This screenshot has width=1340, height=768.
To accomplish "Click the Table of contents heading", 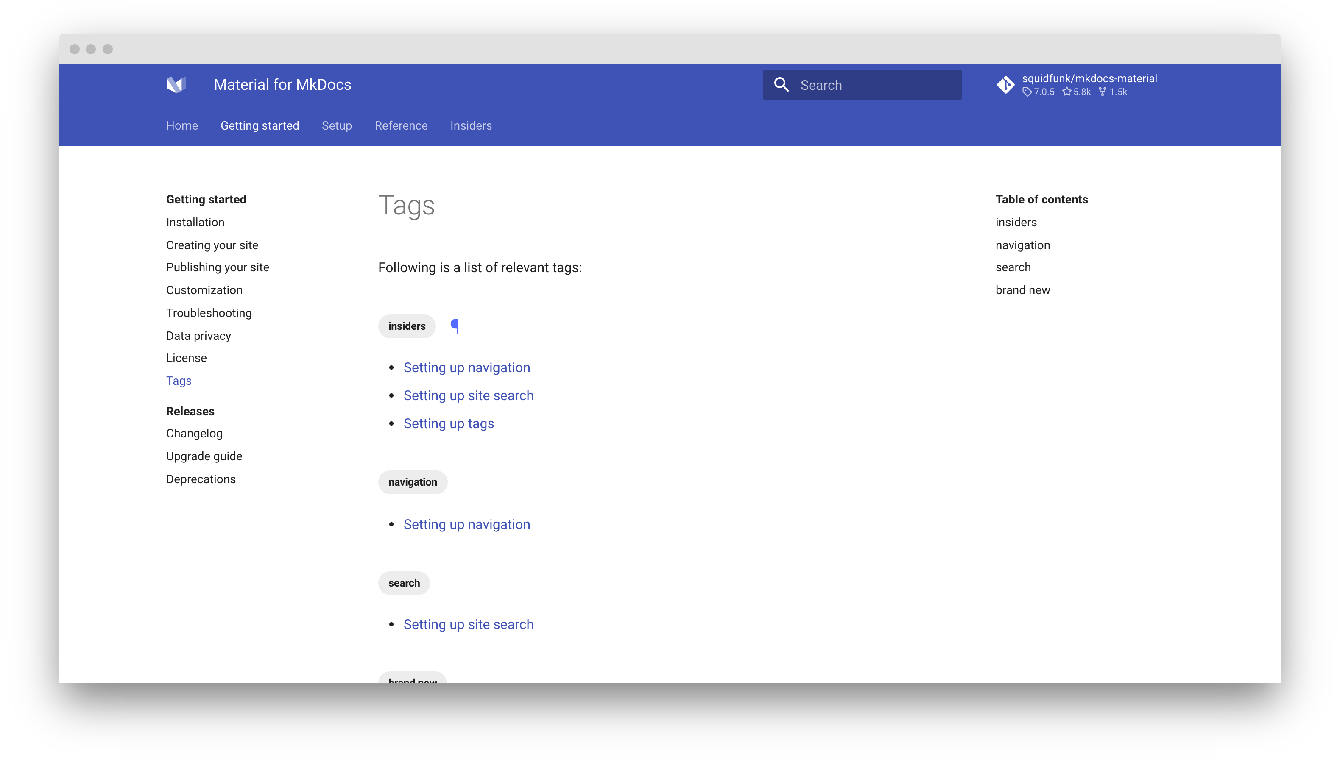I will click(1041, 199).
